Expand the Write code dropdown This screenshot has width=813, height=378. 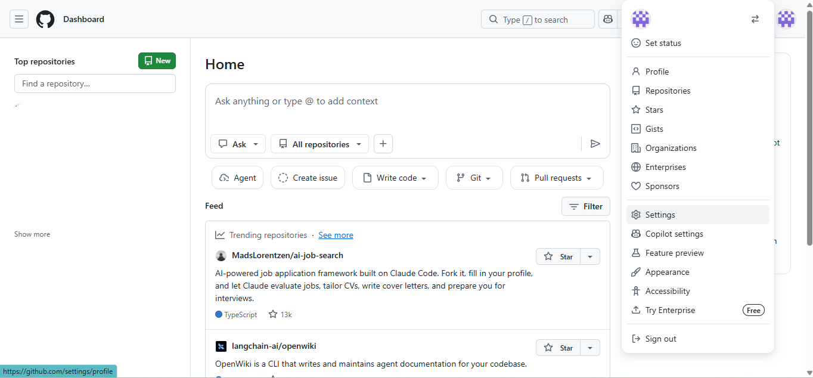coord(395,178)
